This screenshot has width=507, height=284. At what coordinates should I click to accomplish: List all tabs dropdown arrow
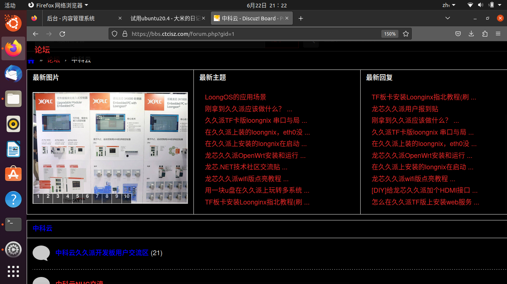[448, 18]
